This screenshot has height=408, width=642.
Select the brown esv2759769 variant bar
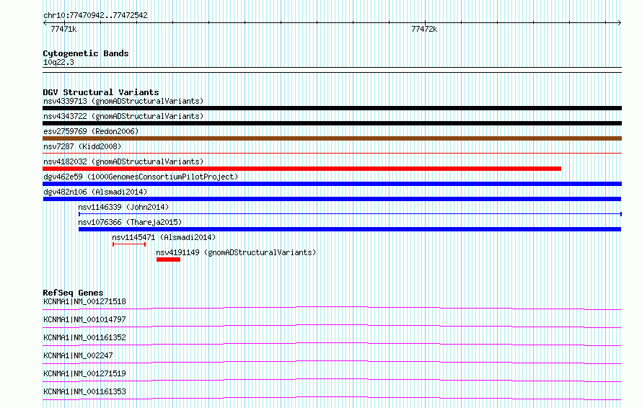[332, 138]
